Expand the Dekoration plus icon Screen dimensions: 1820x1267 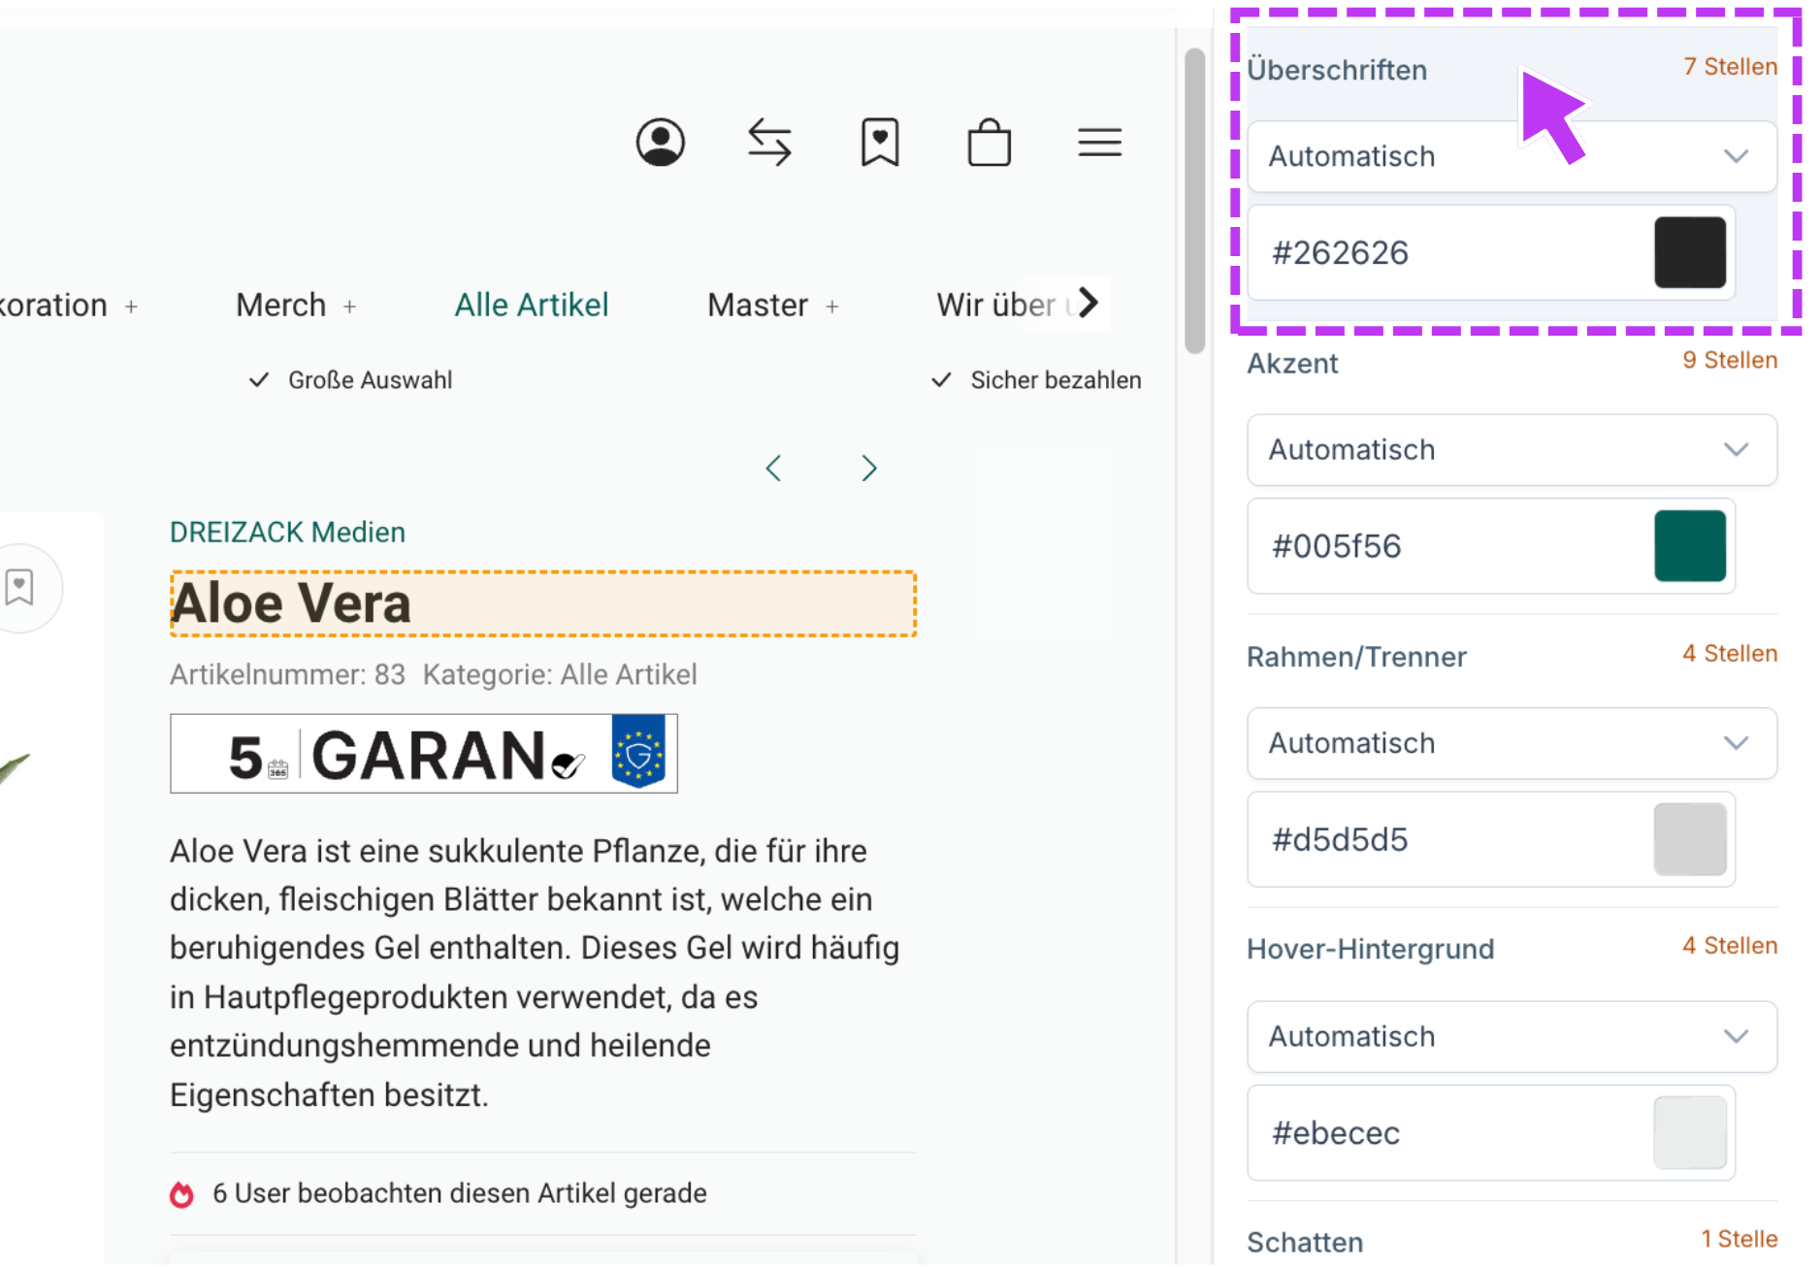tap(131, 307)
